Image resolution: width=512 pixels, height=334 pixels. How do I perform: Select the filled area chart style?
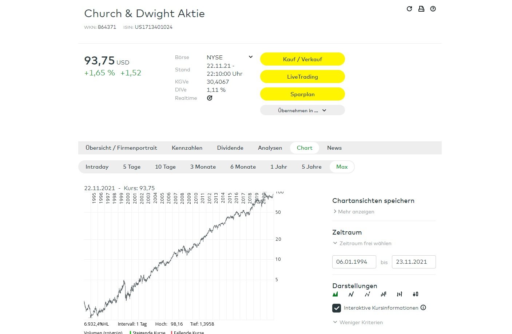335,294
